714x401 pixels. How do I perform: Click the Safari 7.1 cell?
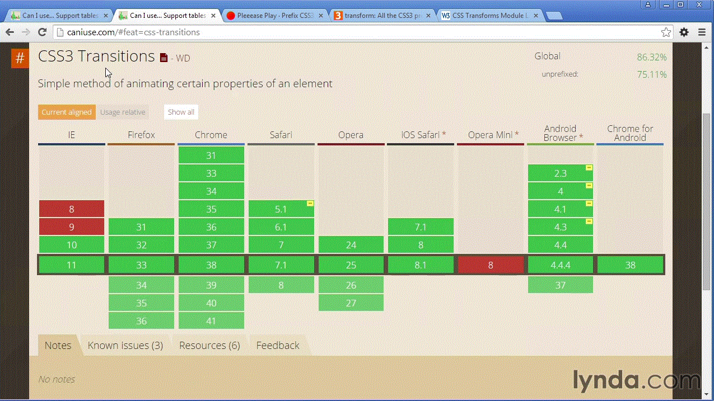click(x=281, y=265)
